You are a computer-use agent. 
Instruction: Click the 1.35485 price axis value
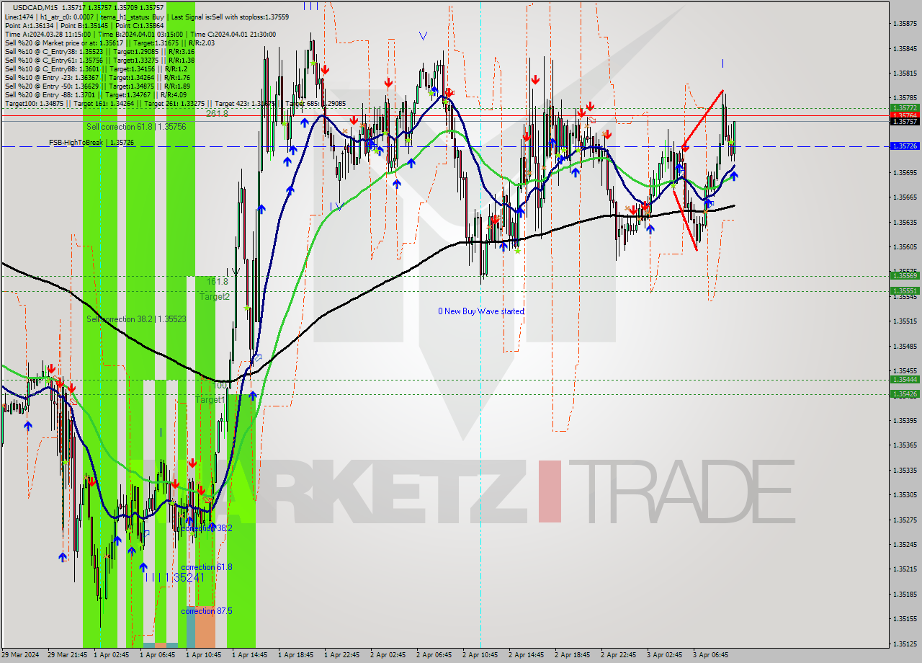point(905,347)
